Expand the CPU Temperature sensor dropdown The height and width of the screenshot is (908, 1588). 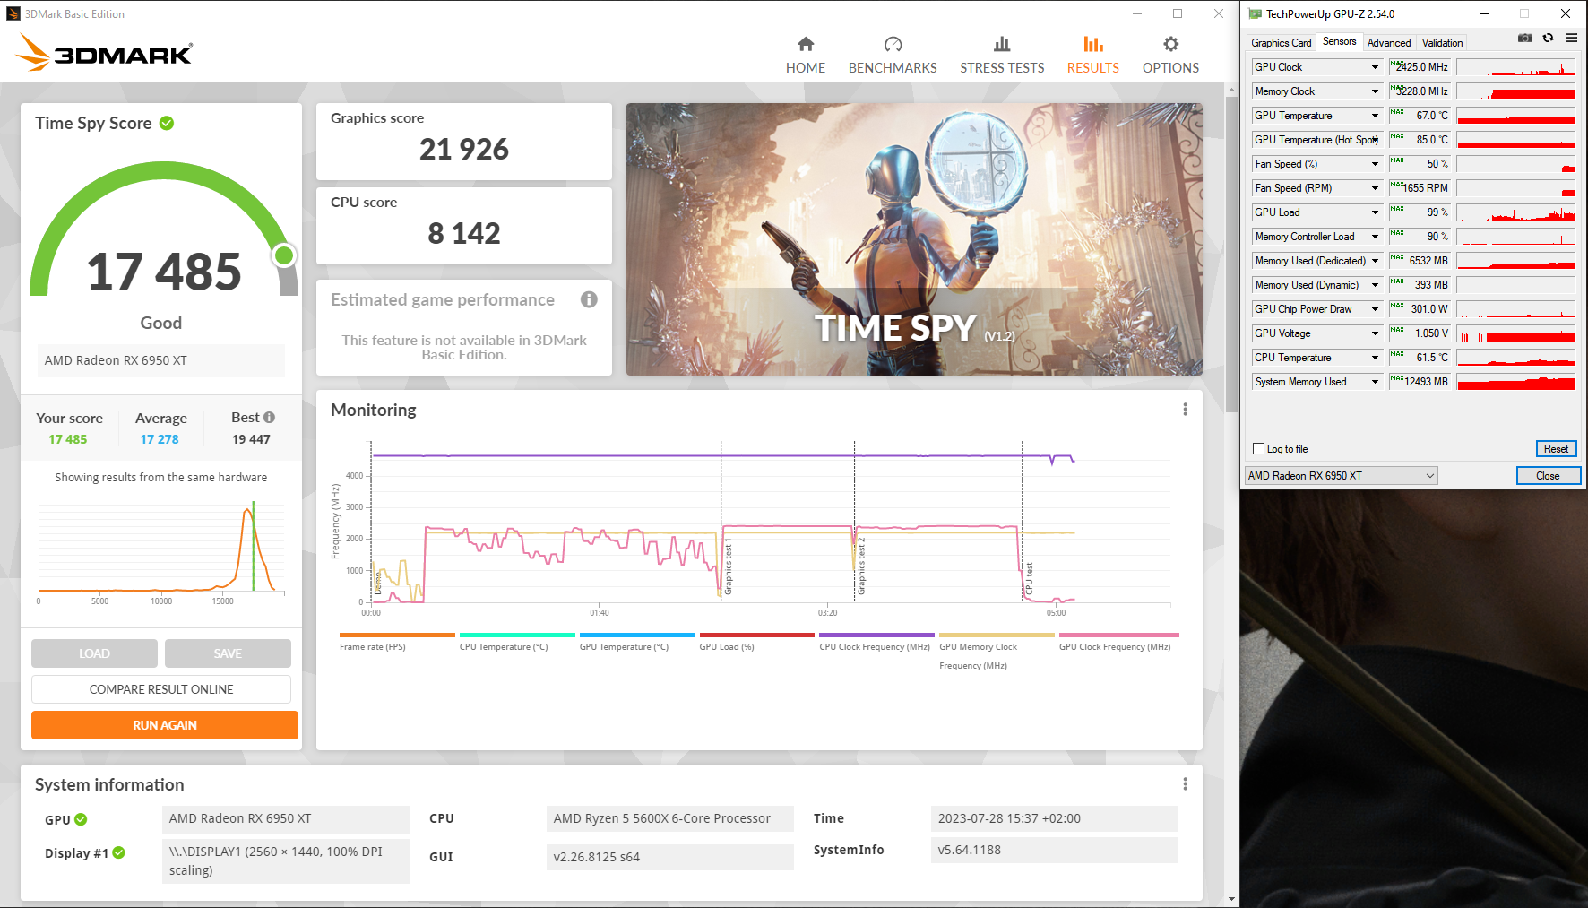point(1375,358)
